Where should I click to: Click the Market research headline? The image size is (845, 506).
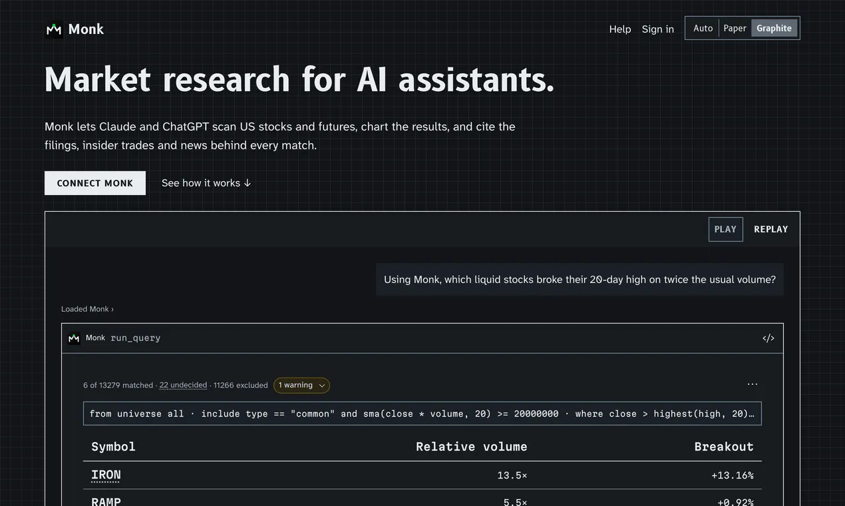click(x=299, y=79)
